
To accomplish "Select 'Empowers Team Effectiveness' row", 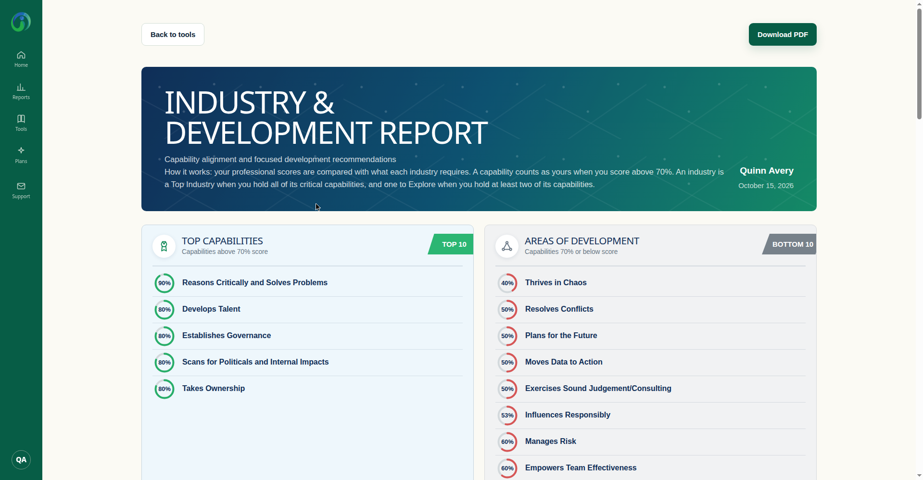I will [650, 468].
